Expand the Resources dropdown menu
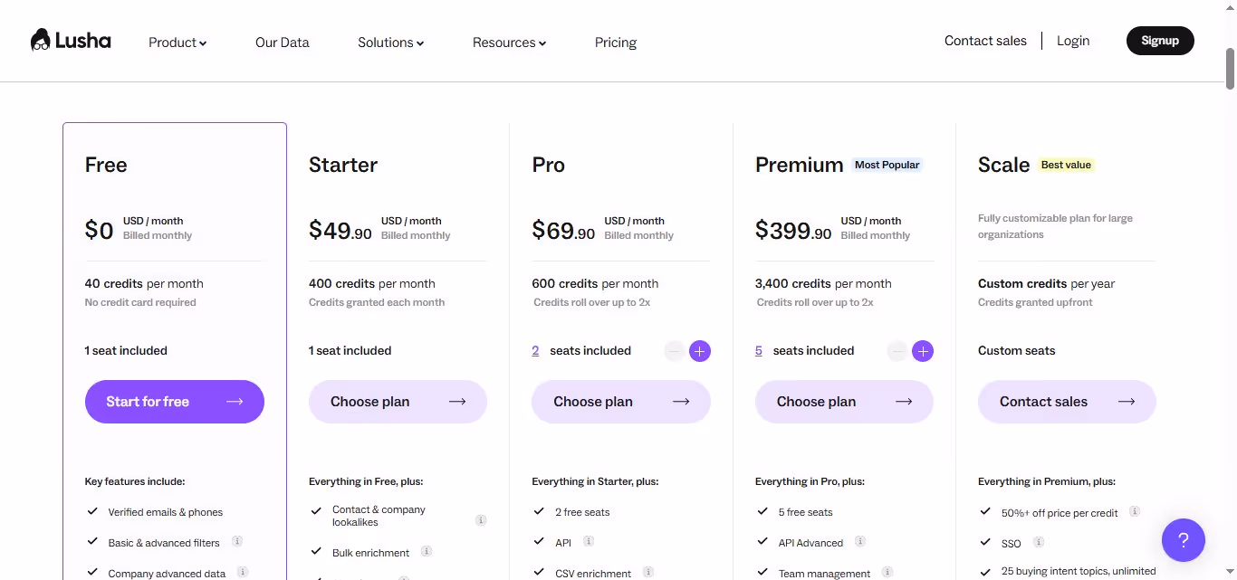Screen dimensions: 1237x580 (x=509, y=42)
